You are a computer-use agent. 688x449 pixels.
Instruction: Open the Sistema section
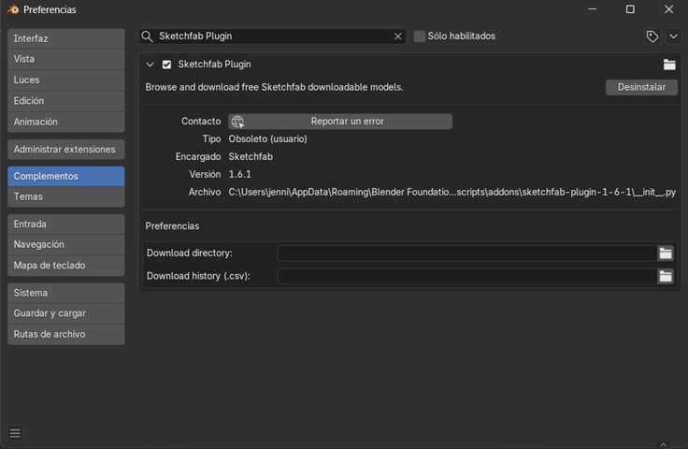click(x=66, y=293)
